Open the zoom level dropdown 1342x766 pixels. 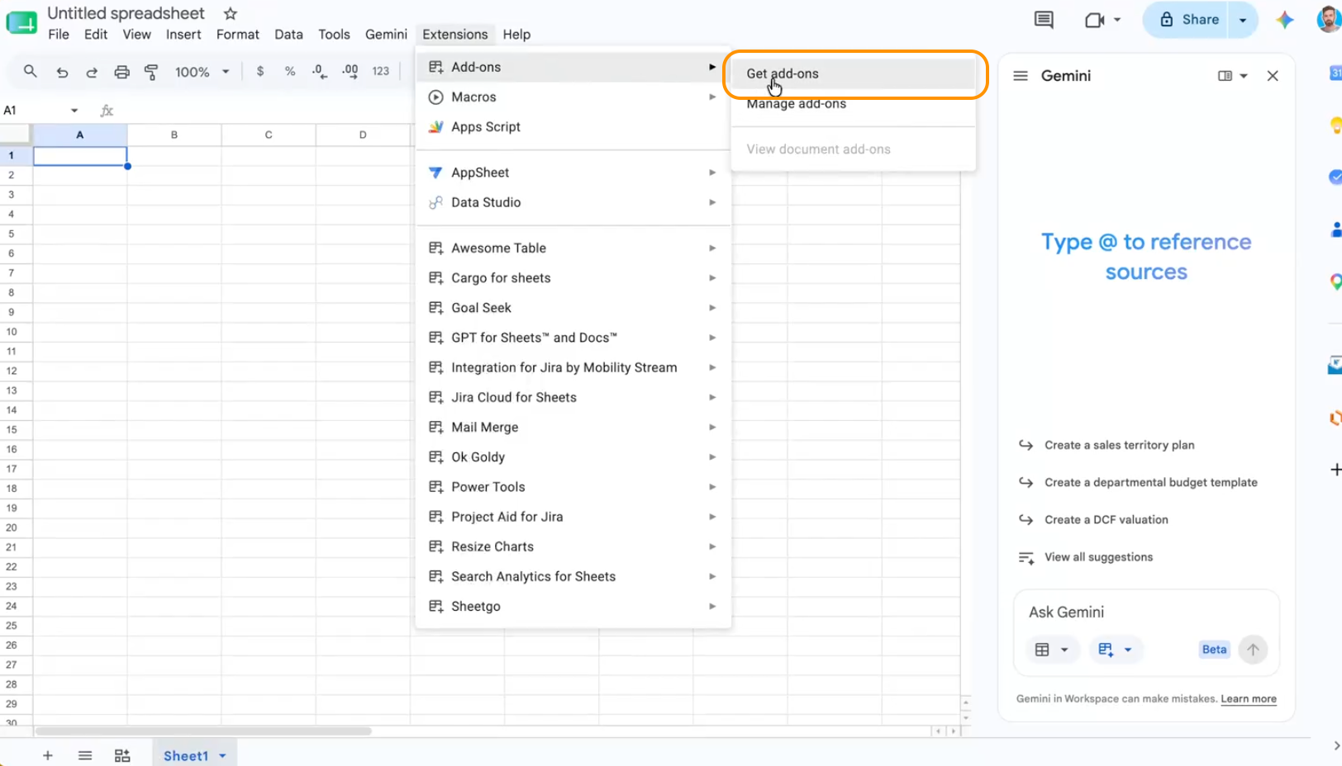[x=202, y=72]
